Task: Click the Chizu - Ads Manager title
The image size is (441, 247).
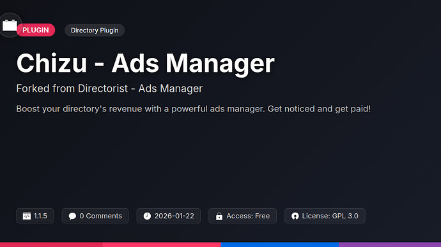Action: pos(146,64)
